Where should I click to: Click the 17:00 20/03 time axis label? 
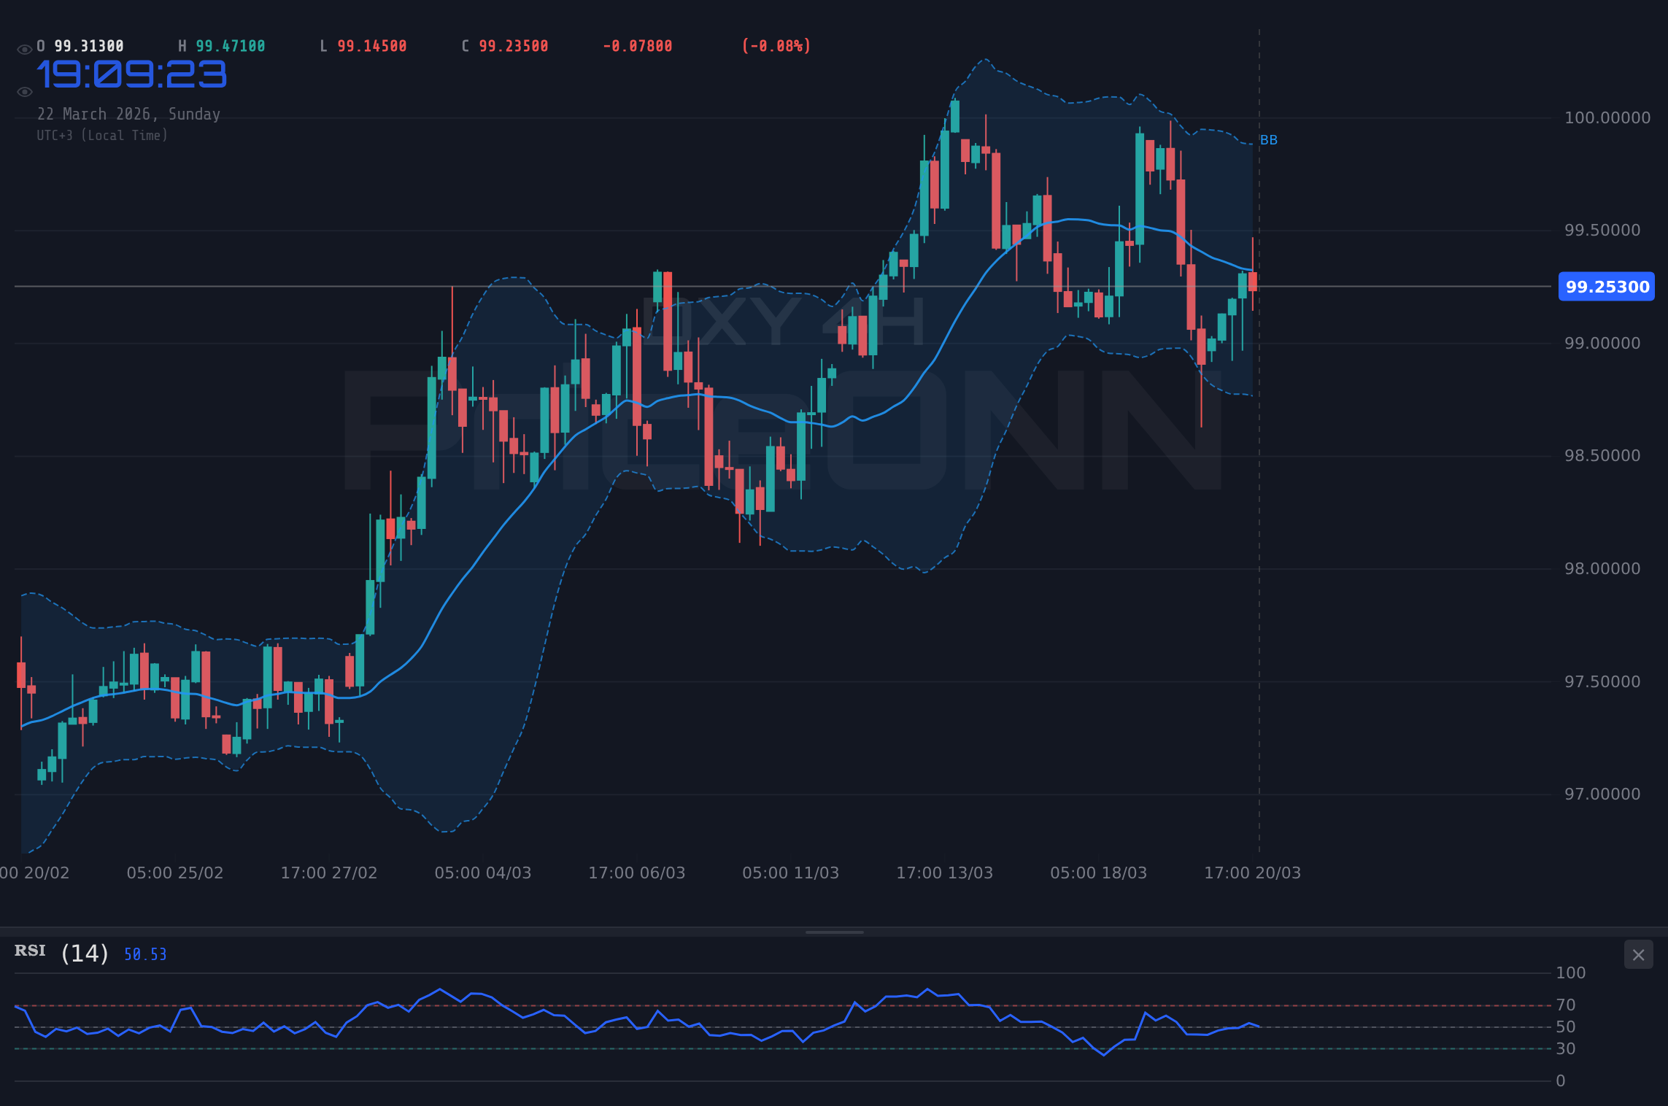(1254, 873)
